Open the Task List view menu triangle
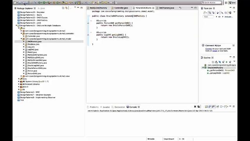Viewport: 250px width, 141px height. 234,12
